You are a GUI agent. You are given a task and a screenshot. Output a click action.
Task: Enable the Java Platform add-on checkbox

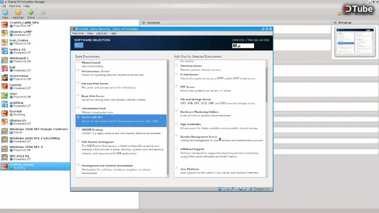pos(176,169)
